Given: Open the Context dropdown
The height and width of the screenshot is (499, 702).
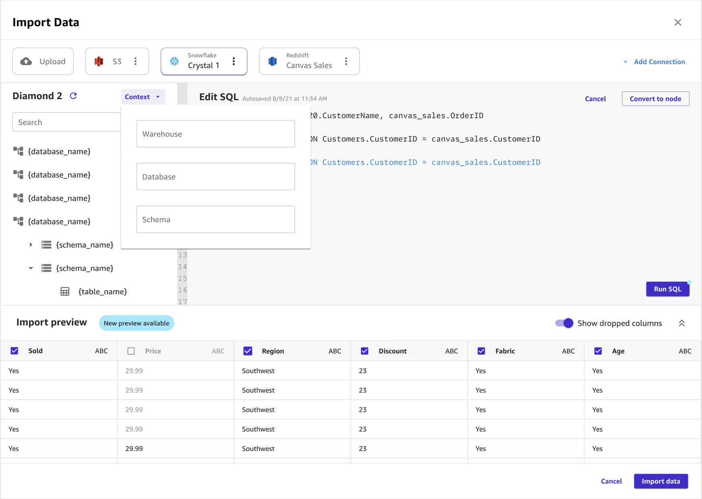Looking at the screenshot, I should (143, 96).
